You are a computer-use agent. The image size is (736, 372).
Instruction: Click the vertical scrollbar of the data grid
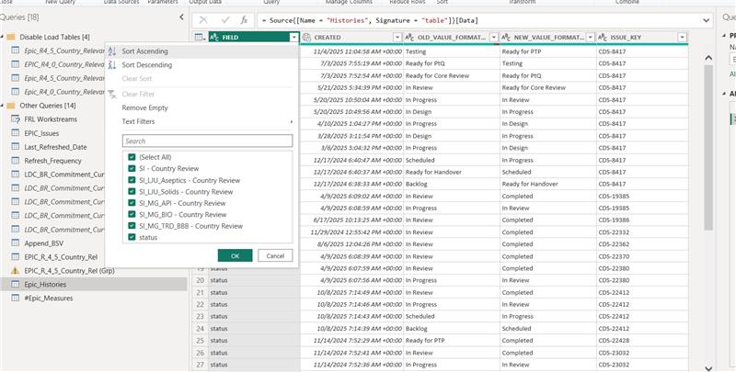tap(708, 147)
